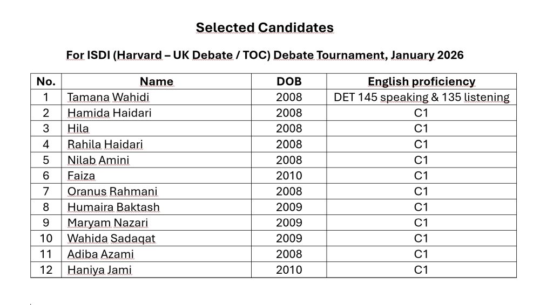This screenshot has width=553, height=305.
Task: Click the name Wahida Sadaqat
Action: (x=111, y=239)
